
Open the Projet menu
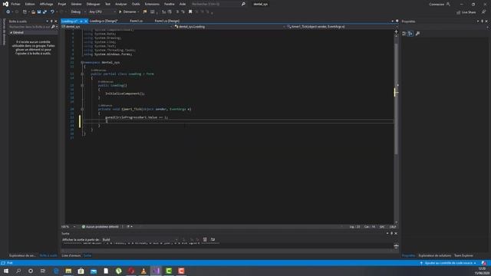62,4
